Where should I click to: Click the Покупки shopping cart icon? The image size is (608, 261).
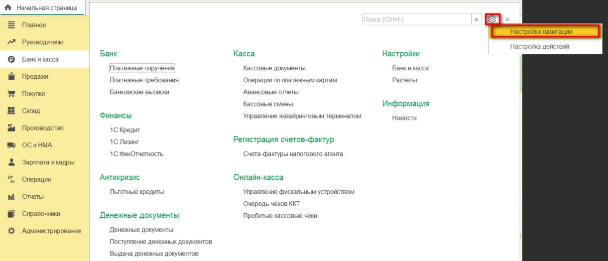pyautogui.click(x=11, y=94)
